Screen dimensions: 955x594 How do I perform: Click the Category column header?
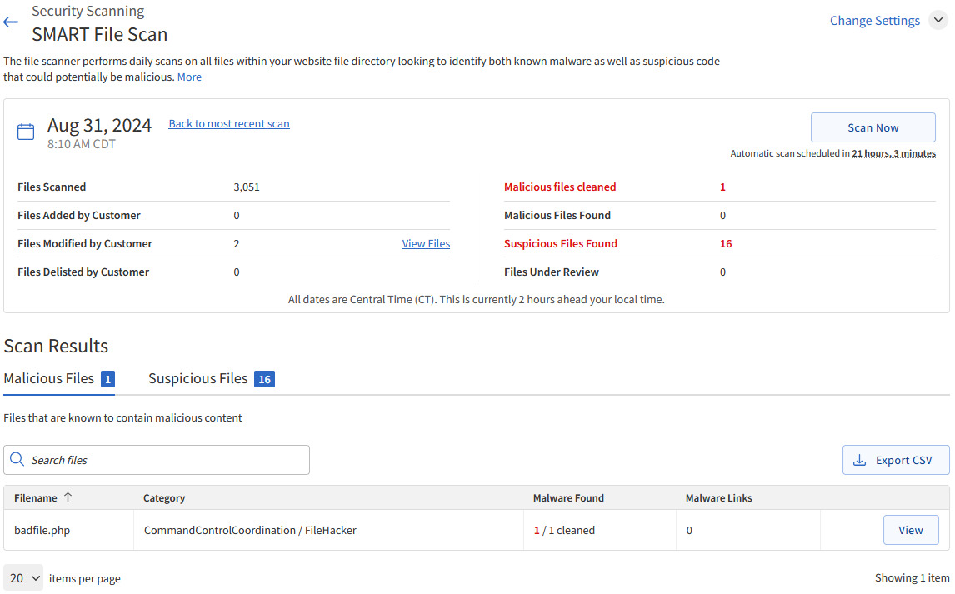coord(164,498)
